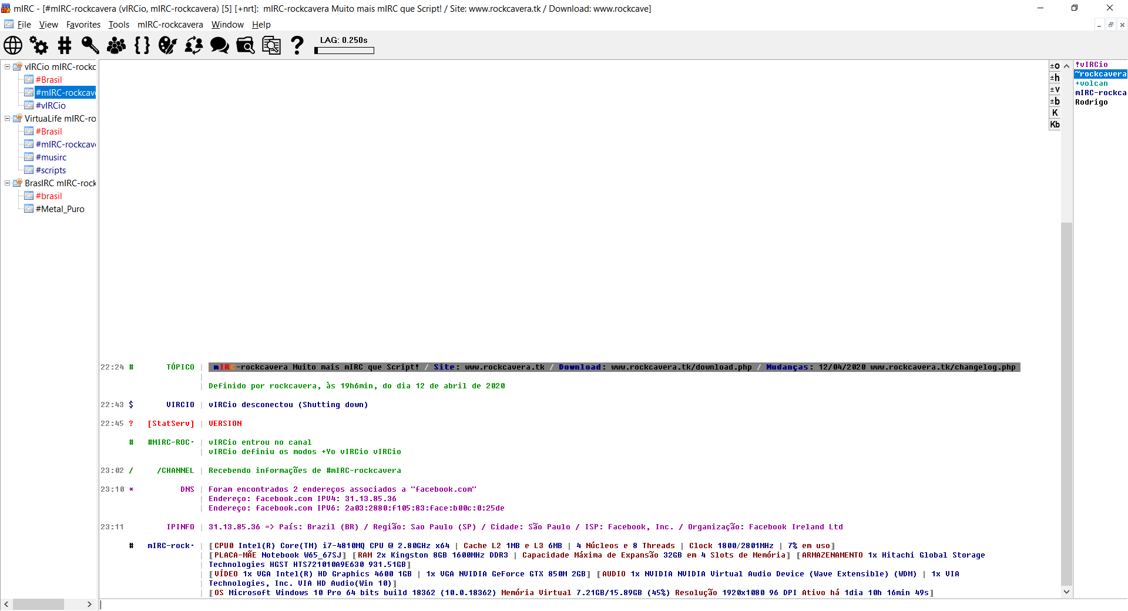Screen dimensions: 1128x611
Task: Open the curly braces scripts editor icon
Action: (142, 45)
